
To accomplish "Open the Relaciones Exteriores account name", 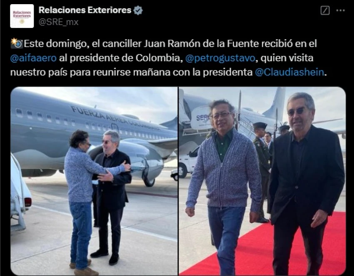I will (85, 10).
